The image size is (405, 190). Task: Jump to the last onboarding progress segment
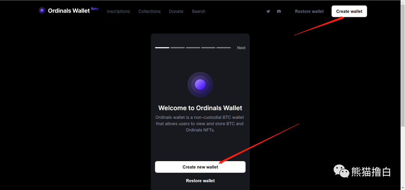point(223,48)
